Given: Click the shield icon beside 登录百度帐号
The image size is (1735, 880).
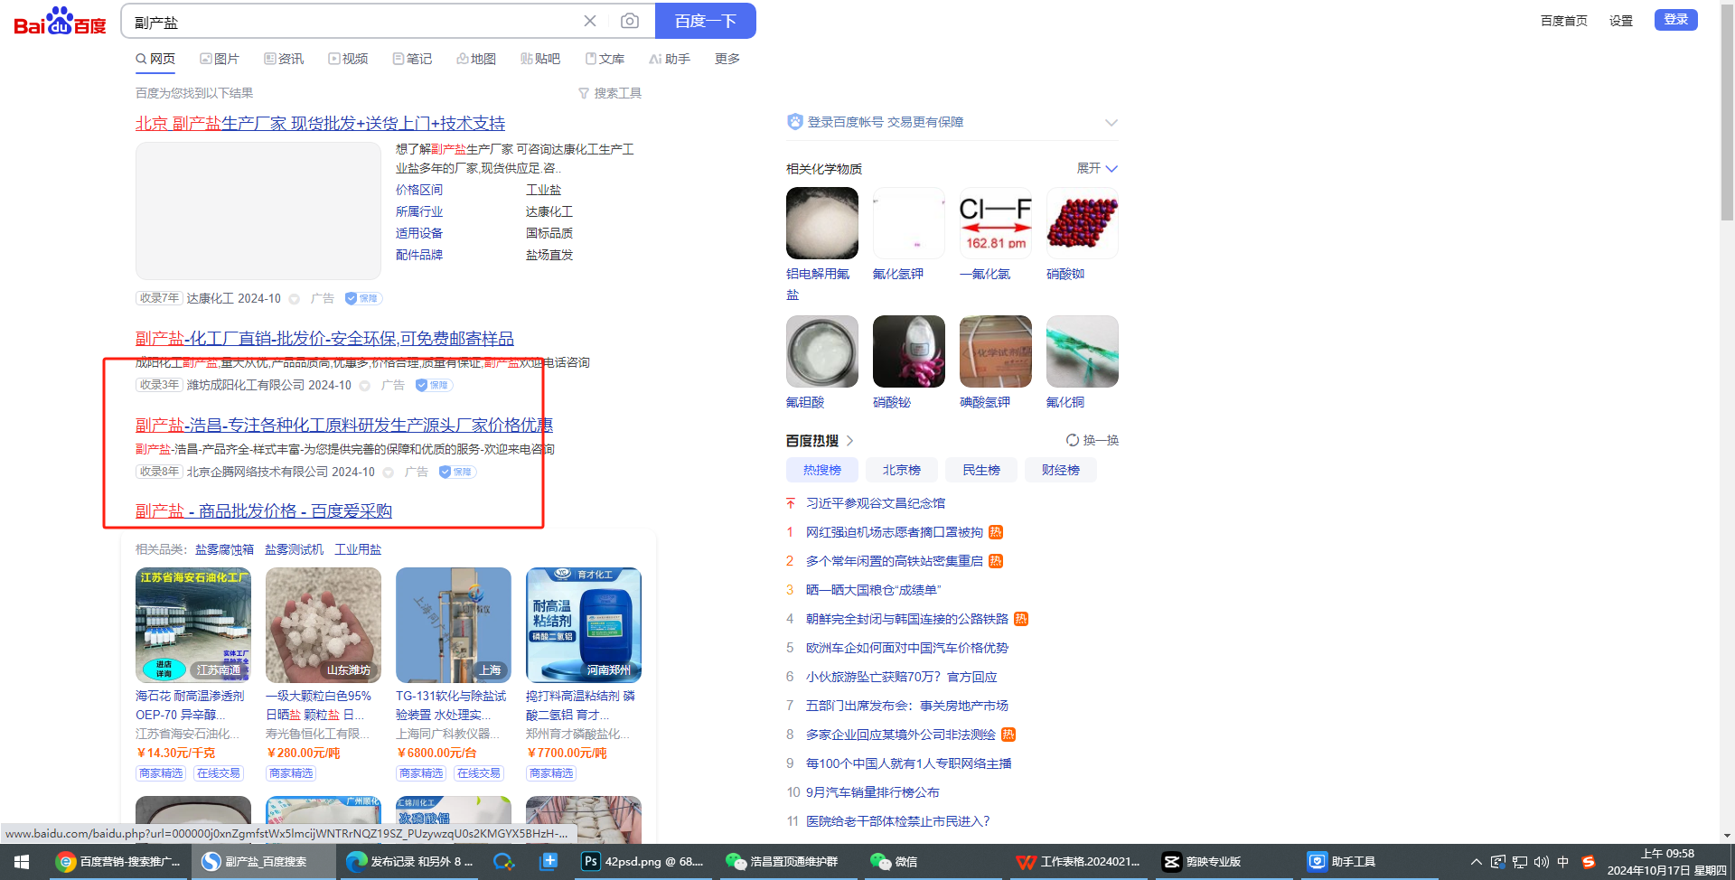Looking at the screenshot, I should (795, 121).
